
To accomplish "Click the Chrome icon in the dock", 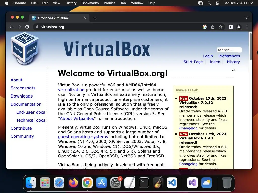I will (x=87, y=183).
